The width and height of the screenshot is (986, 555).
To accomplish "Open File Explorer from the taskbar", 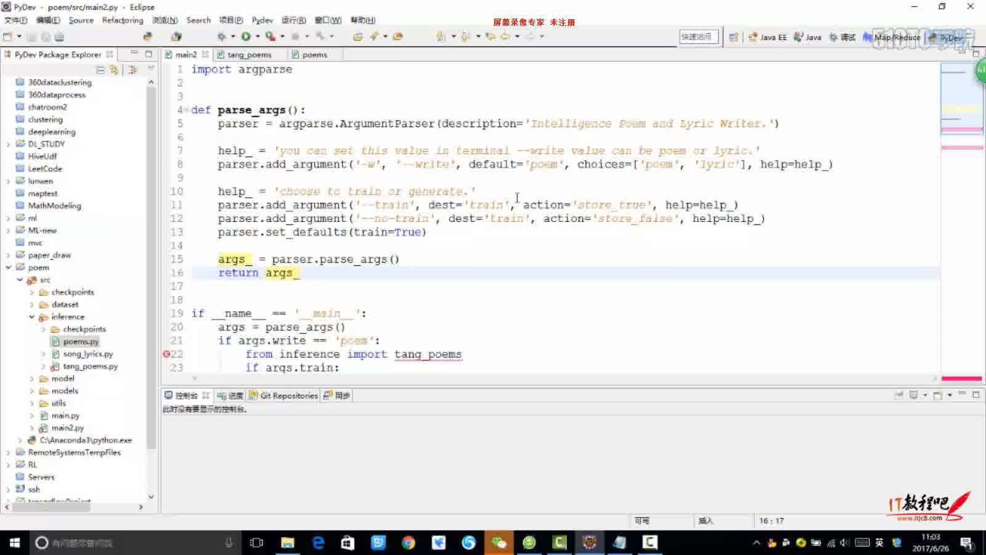I will pyautogui.click(x=288, y=543).
